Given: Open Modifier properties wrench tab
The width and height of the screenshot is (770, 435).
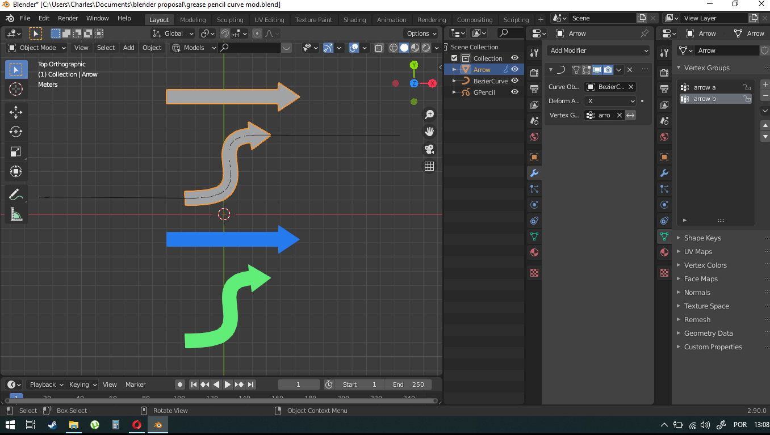Looking at the screenshot, I should (534, 173).
